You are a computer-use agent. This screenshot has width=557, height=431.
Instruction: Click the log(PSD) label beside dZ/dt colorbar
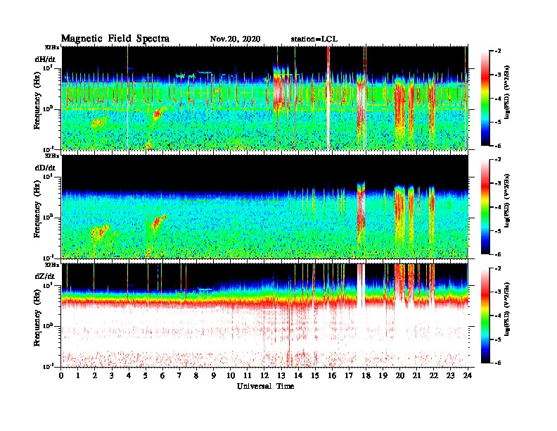507,309
